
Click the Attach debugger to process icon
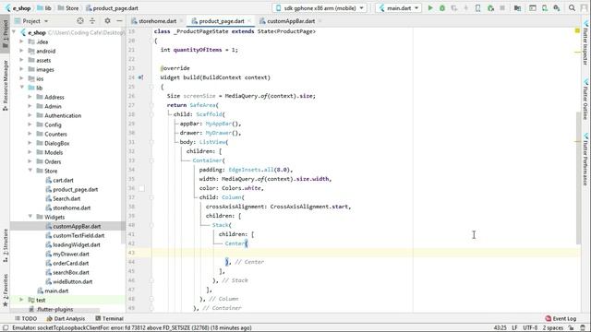(x=490, y=8)
